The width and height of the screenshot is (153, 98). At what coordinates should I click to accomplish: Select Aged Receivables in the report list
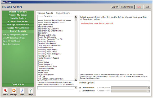coord(45,25)
